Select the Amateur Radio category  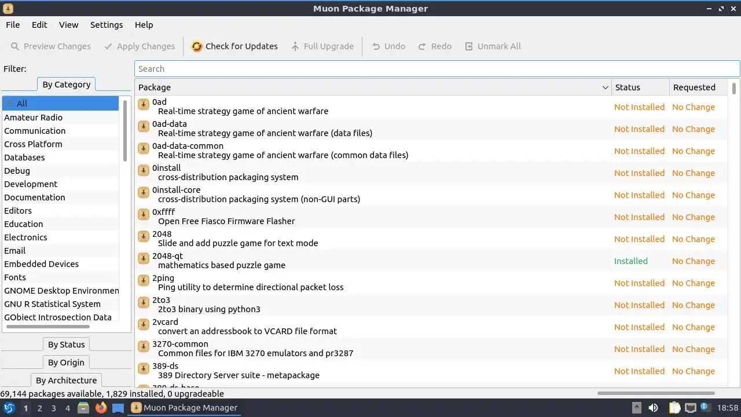[60, 118]
